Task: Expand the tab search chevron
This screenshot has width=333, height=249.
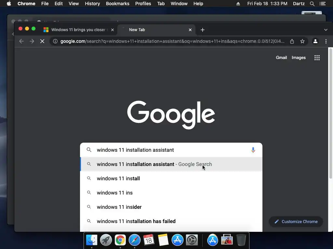Action: [x=326, y=30]
